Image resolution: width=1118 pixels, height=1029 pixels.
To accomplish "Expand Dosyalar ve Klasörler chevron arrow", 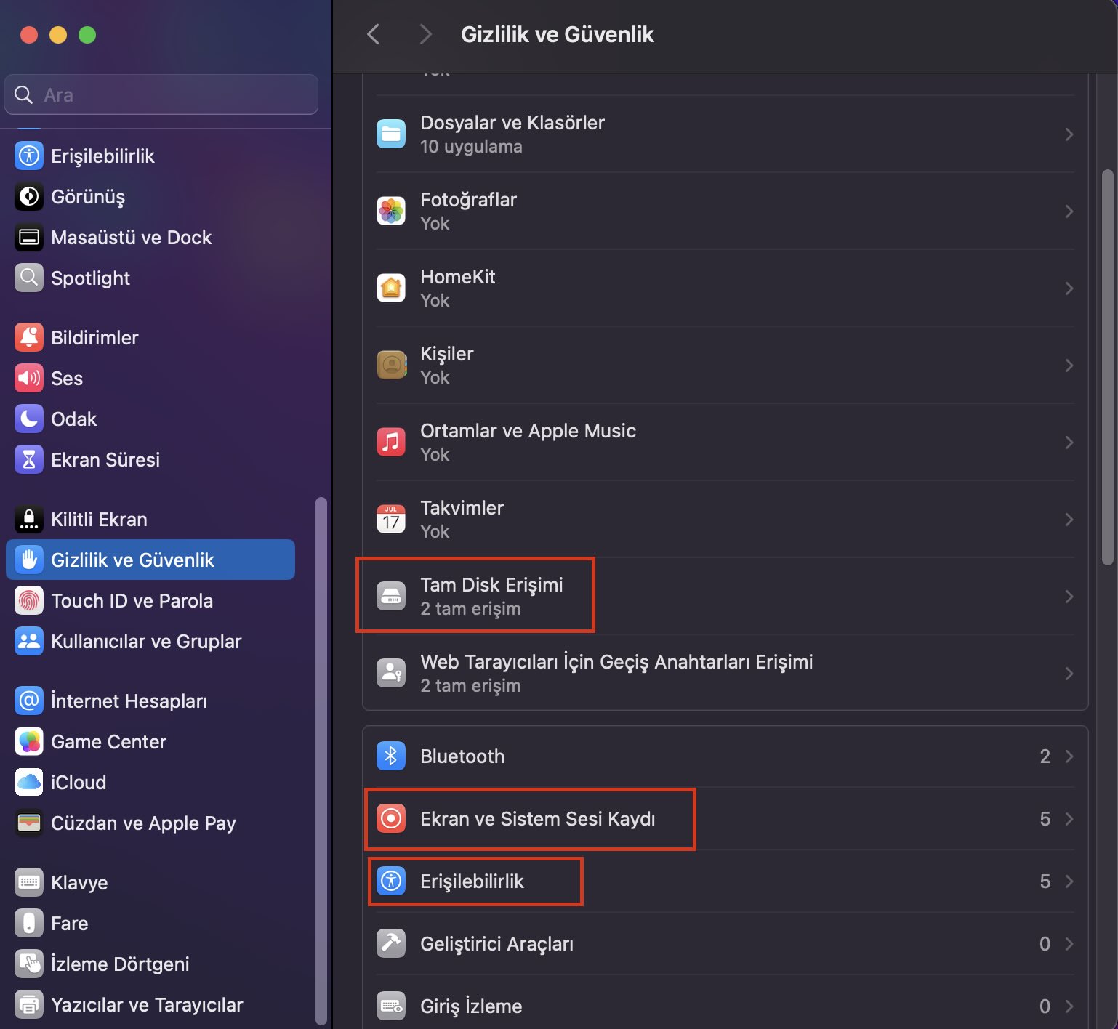I will coord(1069,134).
